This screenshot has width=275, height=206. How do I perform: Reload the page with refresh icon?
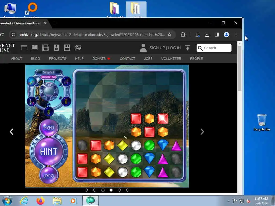pyautogui.click(x=2, y=35)
